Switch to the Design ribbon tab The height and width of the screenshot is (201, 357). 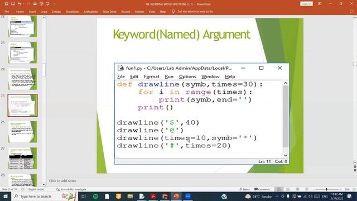56,11
